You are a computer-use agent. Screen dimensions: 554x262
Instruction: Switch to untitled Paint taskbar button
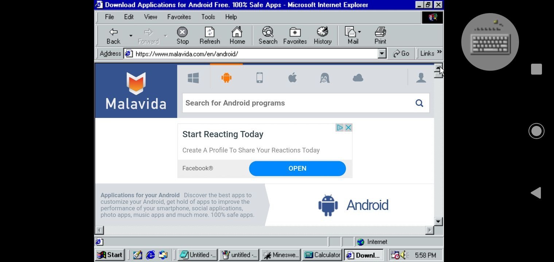(239, 255)
